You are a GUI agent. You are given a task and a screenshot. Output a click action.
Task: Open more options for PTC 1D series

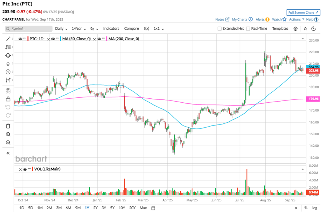(25, 38)
